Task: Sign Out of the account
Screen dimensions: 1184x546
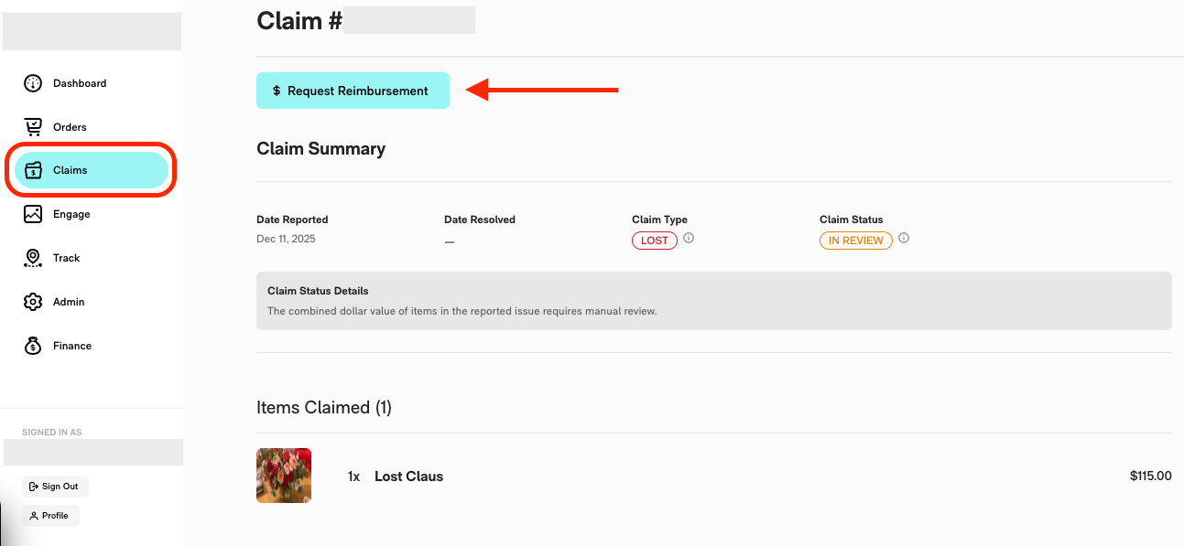Action: tap(55, 487)
